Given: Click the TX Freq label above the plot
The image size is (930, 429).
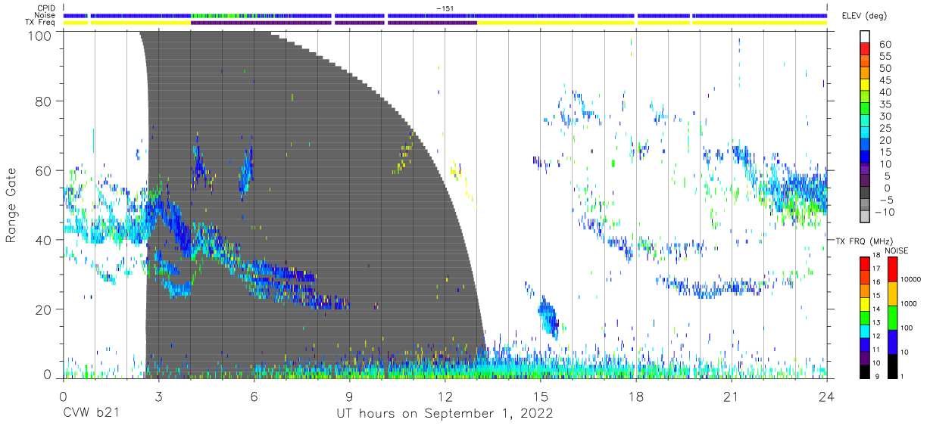Looking at the screenshot, I should (x=40, y=23).
